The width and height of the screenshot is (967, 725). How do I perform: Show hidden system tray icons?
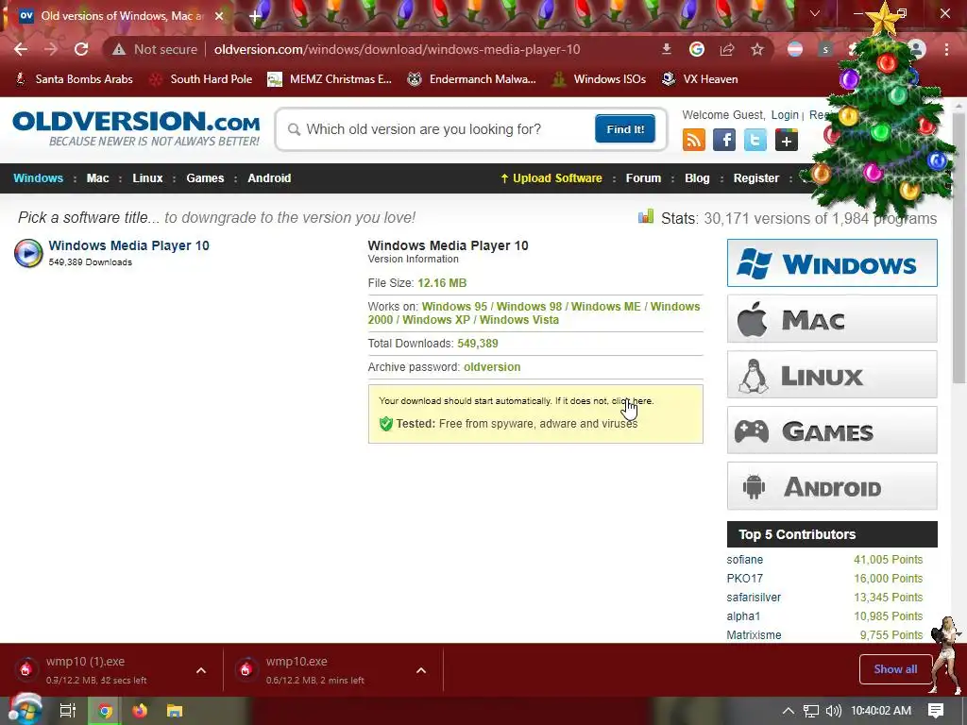tap(789, 711)
